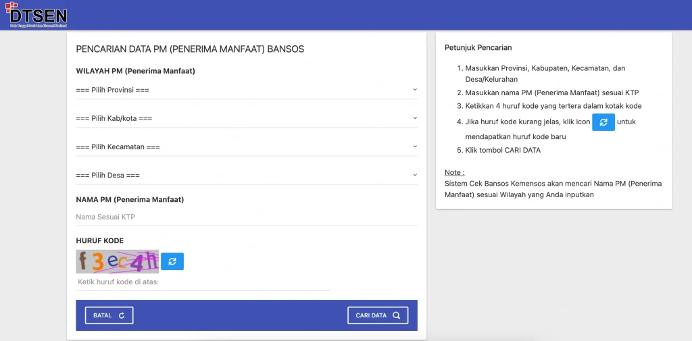The width and height of the screenshot is (692, 341).
Task: Click the PENCARIAN DATA PM BANSOS heading
Action: coord(190,49)
